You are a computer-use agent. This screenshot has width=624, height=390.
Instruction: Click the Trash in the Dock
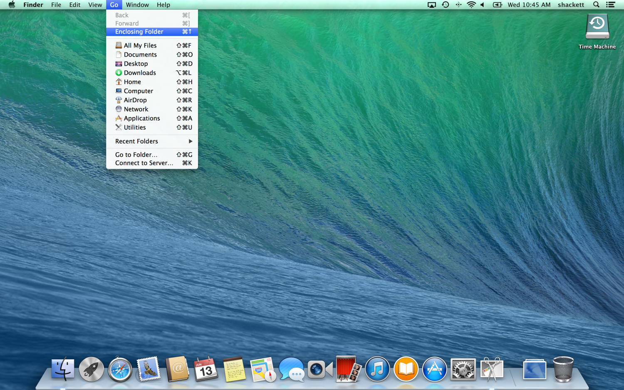[x=563, y=369]
